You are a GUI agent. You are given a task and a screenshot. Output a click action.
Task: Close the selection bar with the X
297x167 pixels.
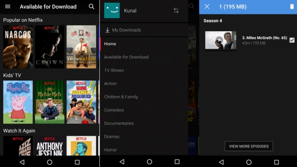click(x=207, y=7)
